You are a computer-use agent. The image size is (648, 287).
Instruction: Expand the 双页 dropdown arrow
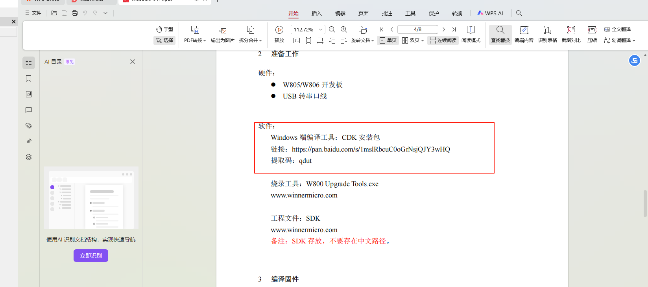coord(423,40)
